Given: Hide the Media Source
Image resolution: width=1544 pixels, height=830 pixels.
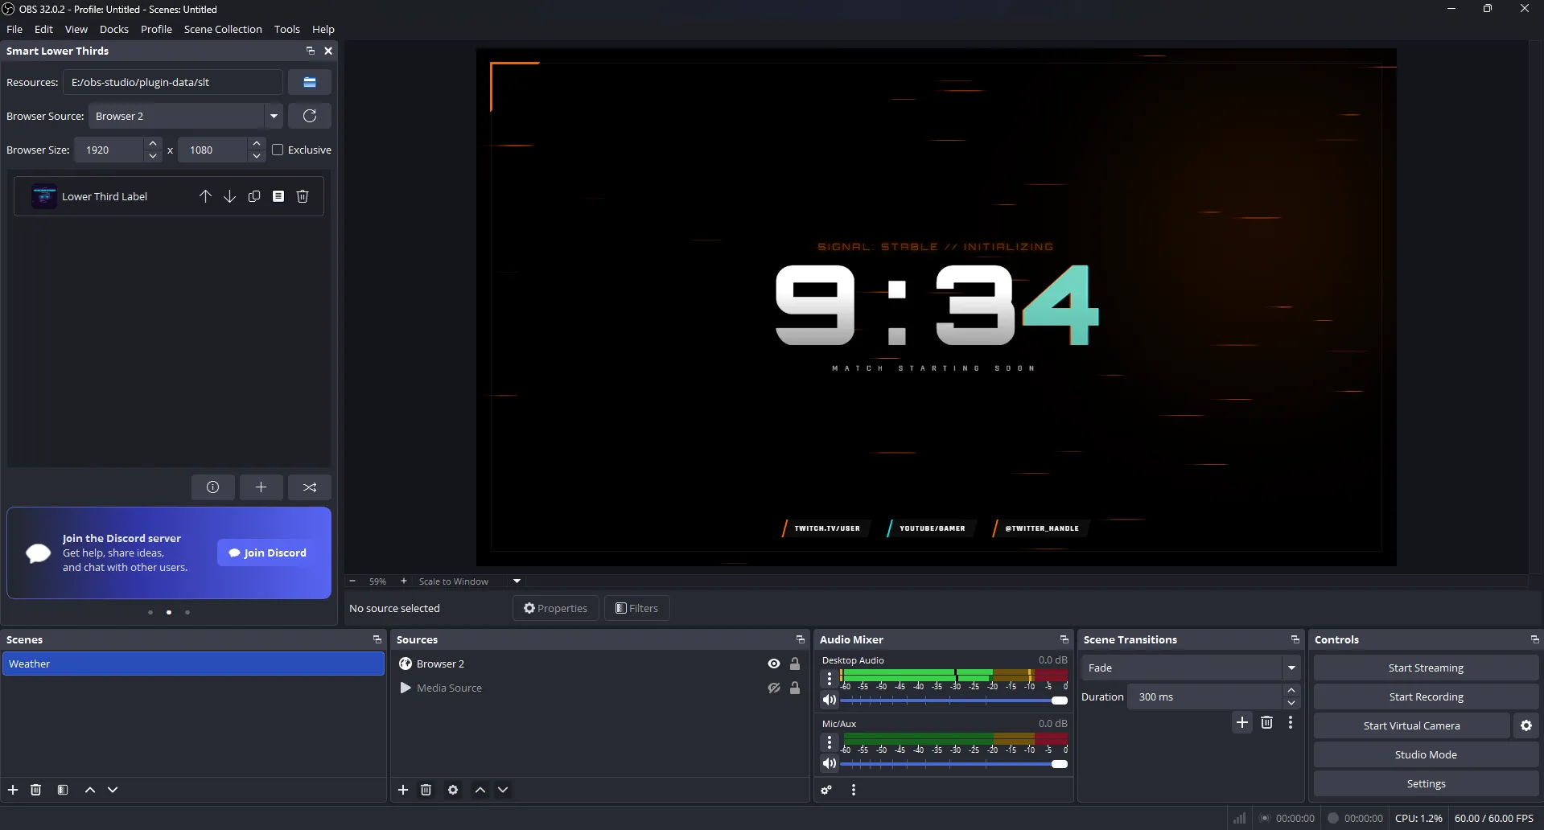Looking at the screenshot, I should (773, 688).
